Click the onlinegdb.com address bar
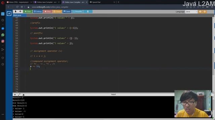Screen dimensions: 215x120 coord(50,7)
